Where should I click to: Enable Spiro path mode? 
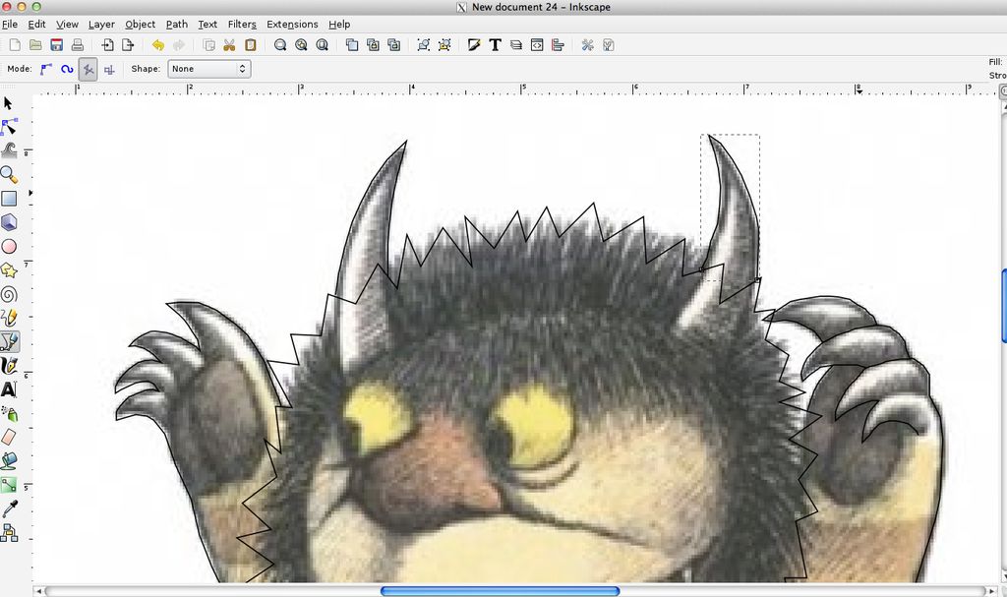[x=67, y=69]
